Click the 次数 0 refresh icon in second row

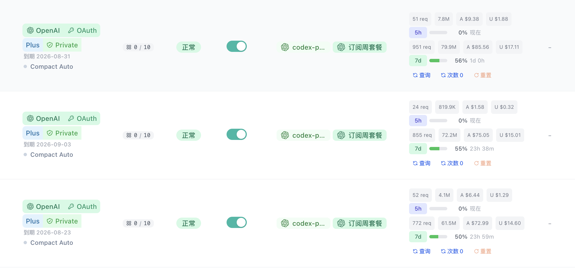coord(443,163)
